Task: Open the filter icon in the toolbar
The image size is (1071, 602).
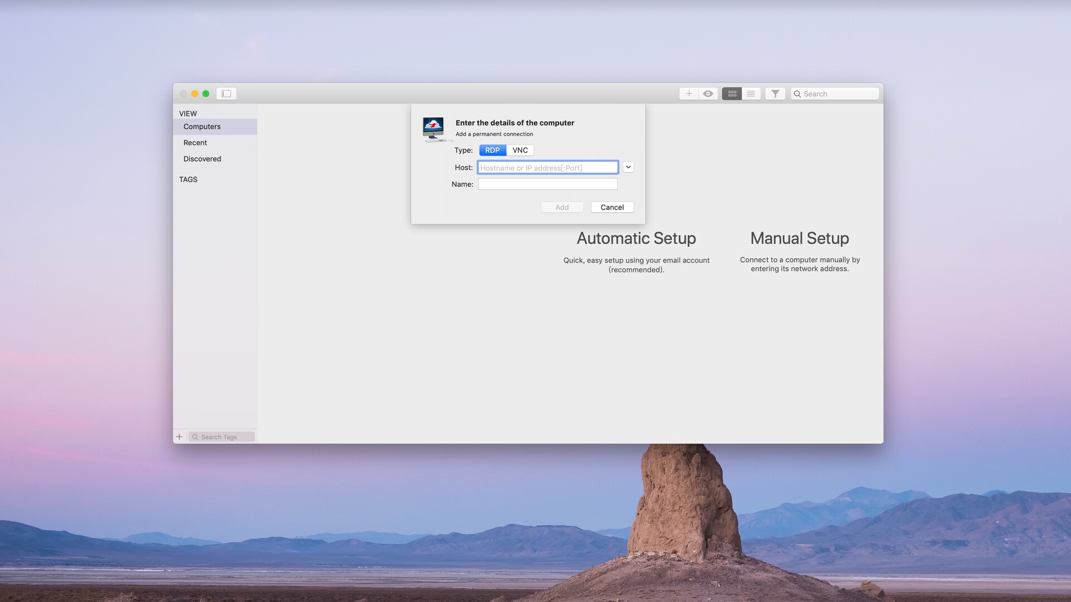Action: click(x=775, y=93)
